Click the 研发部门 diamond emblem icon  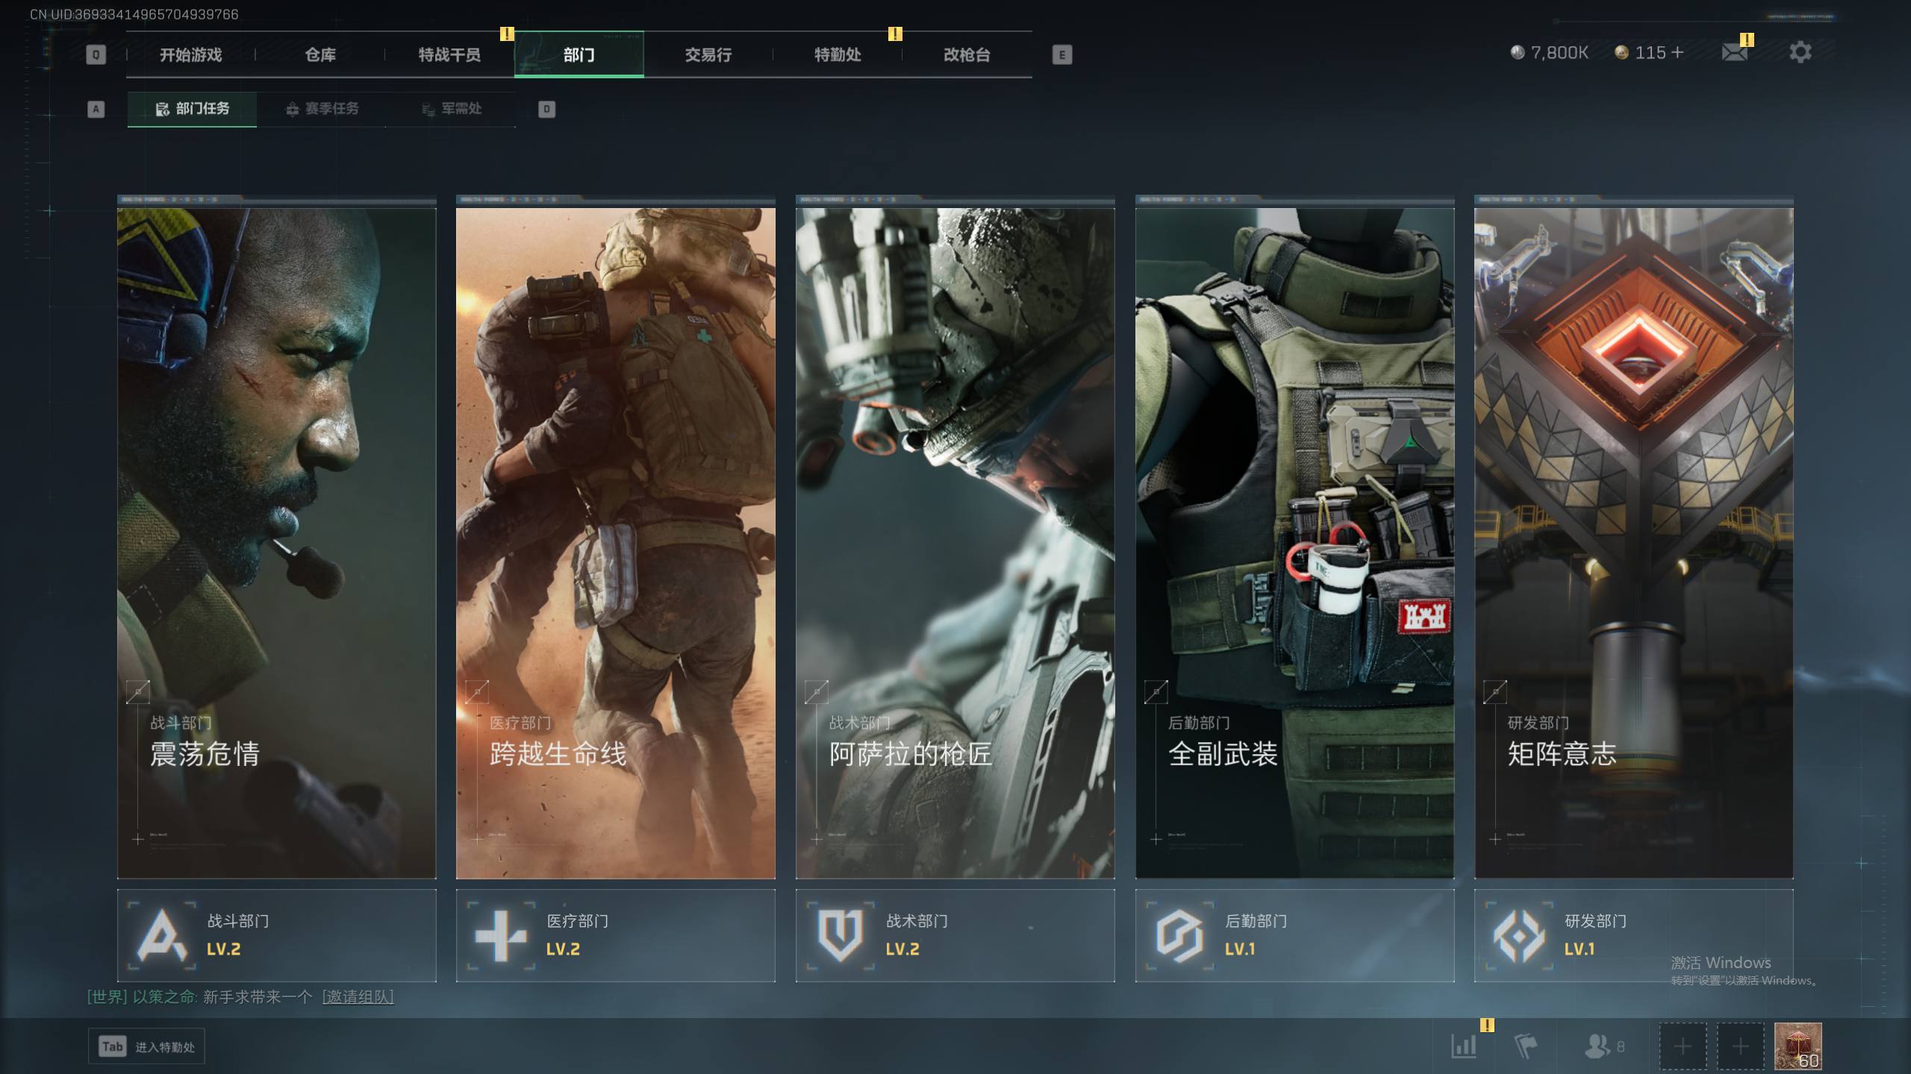1518,935
